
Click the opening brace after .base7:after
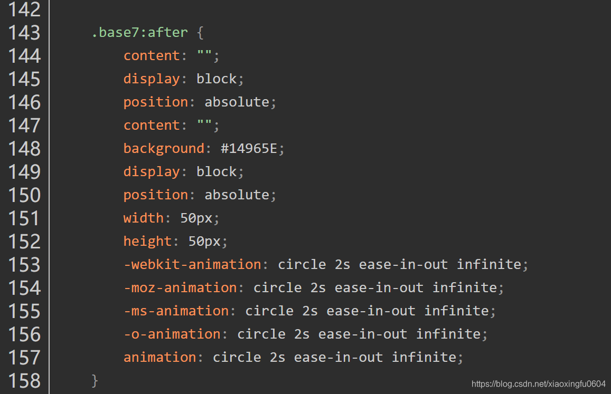pyautogui.click(x=200, y=32)
